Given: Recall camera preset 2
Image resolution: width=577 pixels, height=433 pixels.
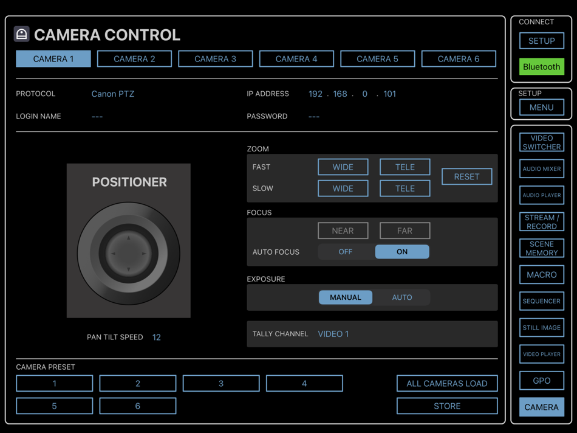Looking at the screenshot, I should (138, 383).
